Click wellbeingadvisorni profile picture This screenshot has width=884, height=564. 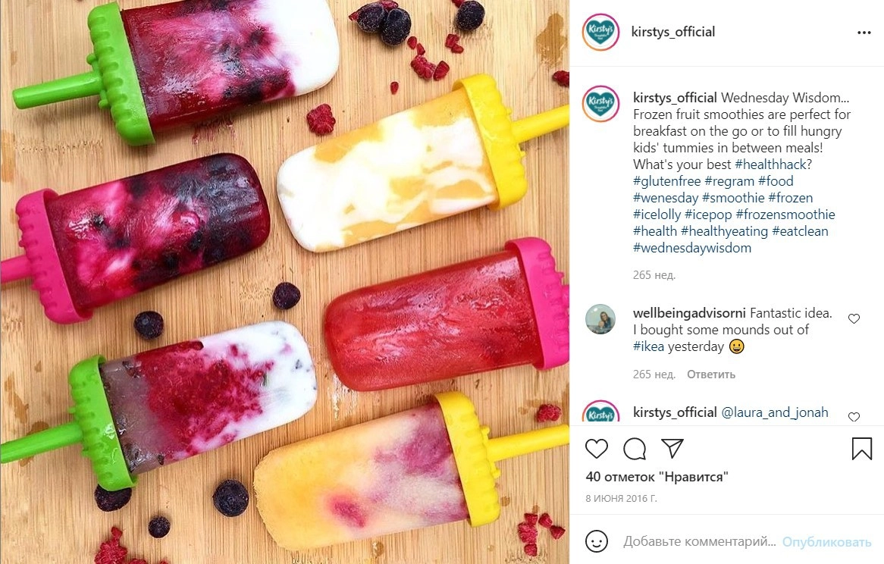[x=600, y=319]
